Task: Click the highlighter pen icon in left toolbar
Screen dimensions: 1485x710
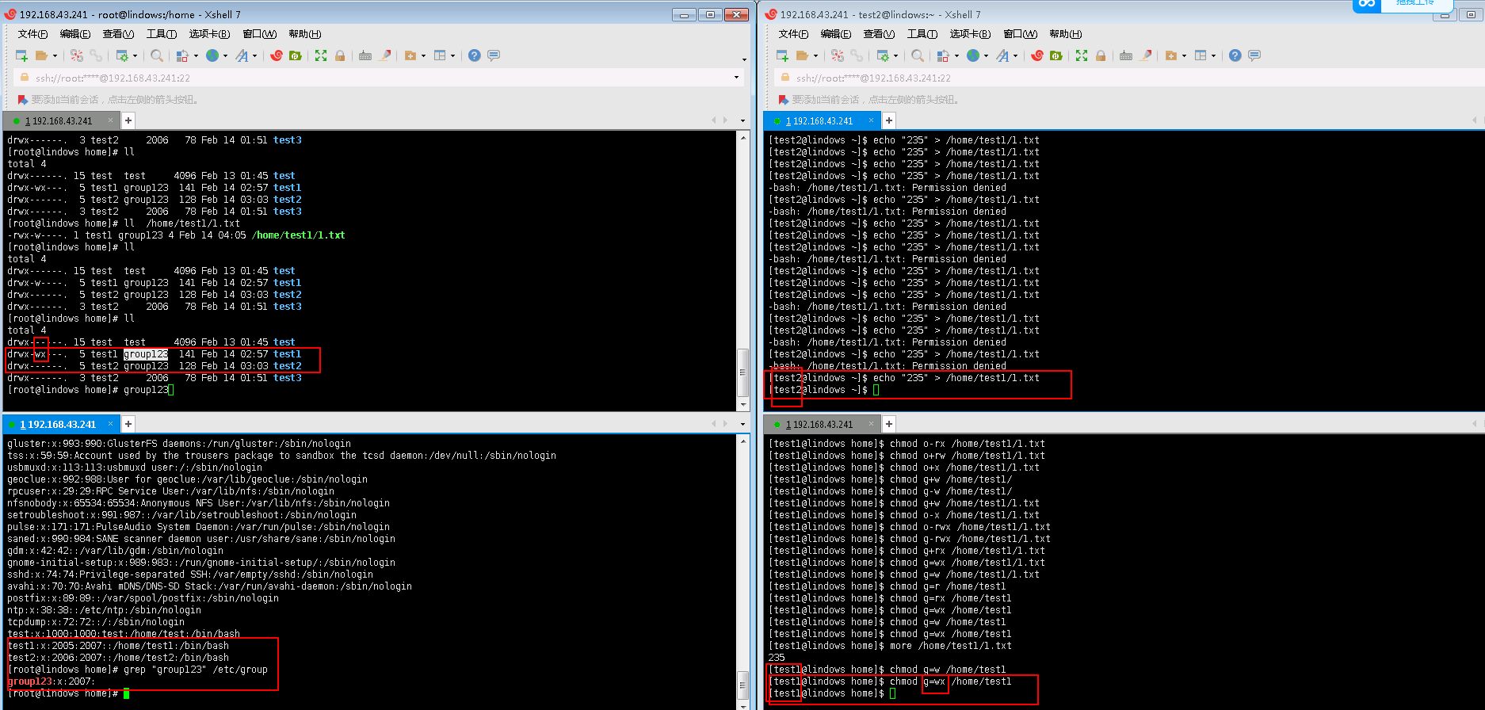Action: coord(385,55)
